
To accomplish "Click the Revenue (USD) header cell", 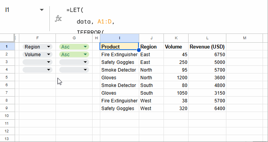I will coord(207,47).
